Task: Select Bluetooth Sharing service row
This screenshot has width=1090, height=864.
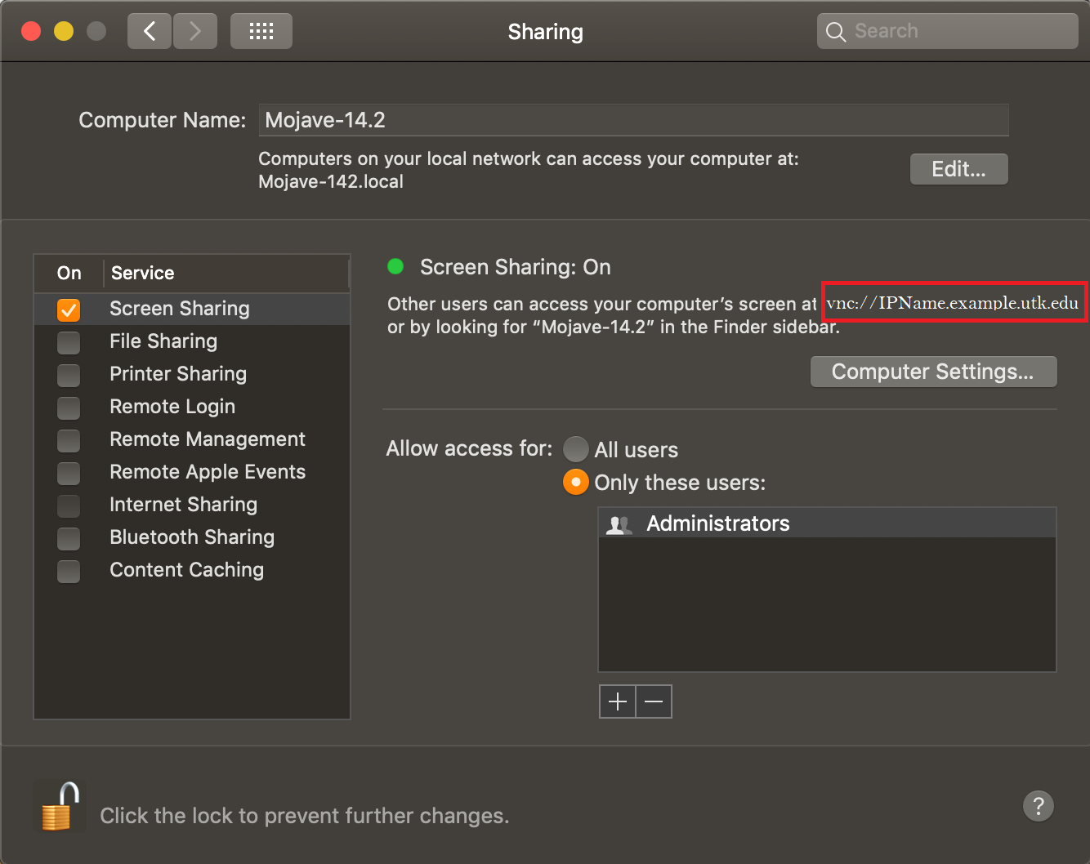Action: click(192, 537)
